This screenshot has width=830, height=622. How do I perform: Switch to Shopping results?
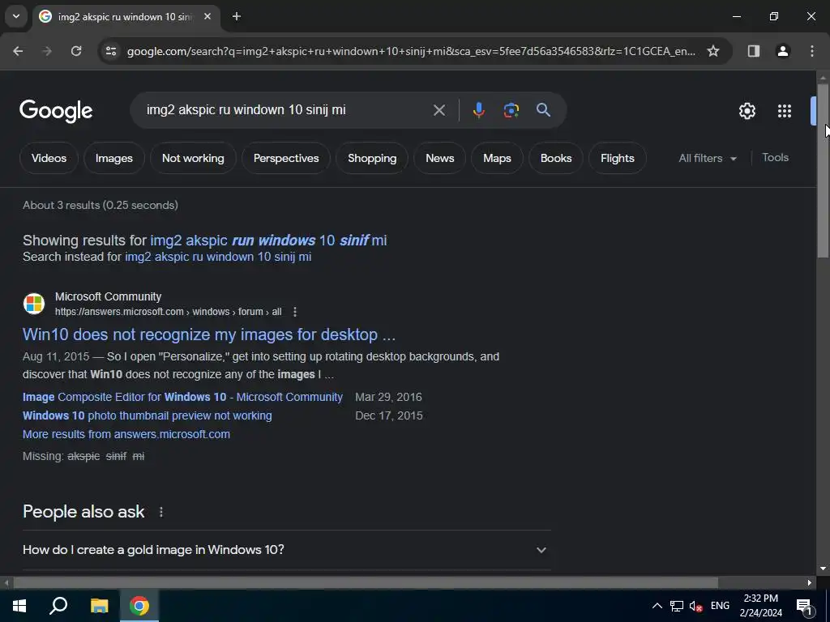[372, 158]
